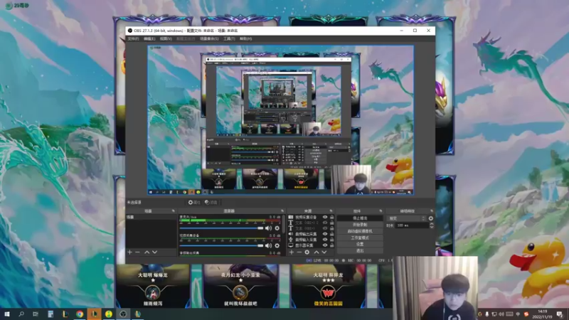Pop out the 场景 dock via its header icon
This screenshot has height=320, width=569.
[x=173, y=210]
